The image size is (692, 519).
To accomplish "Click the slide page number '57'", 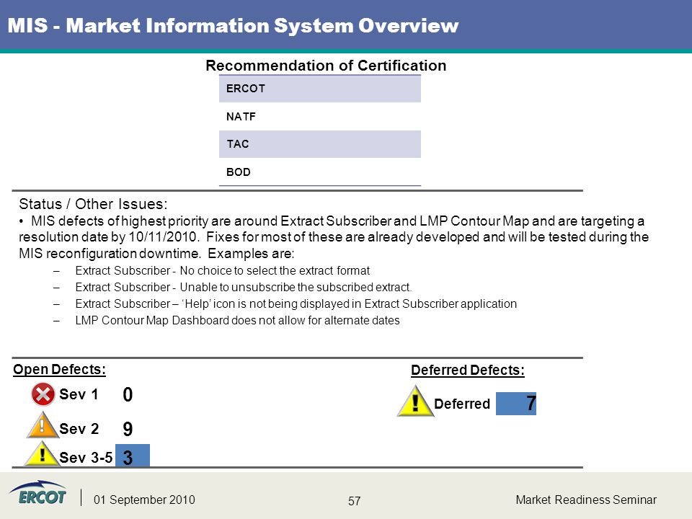I will [355, 501].
